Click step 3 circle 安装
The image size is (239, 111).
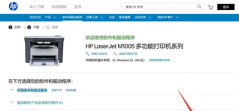[48, 27]
